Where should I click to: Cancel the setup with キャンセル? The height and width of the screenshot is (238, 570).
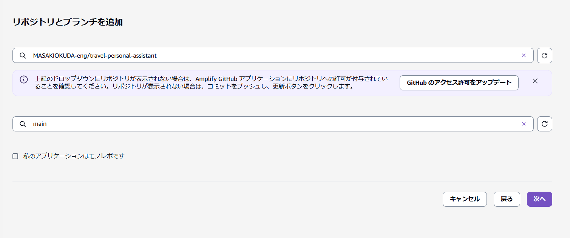coord(465,199)
